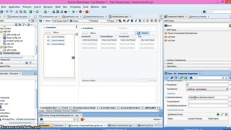Click the pencil edit icon in Property Inspector

pos(181,78)
